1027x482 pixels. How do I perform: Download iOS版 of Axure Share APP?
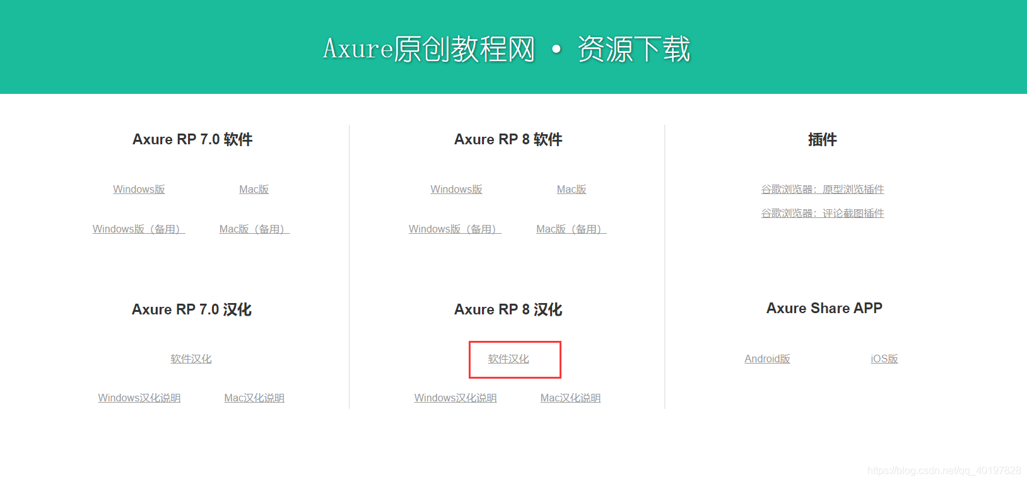click(884, 359)
